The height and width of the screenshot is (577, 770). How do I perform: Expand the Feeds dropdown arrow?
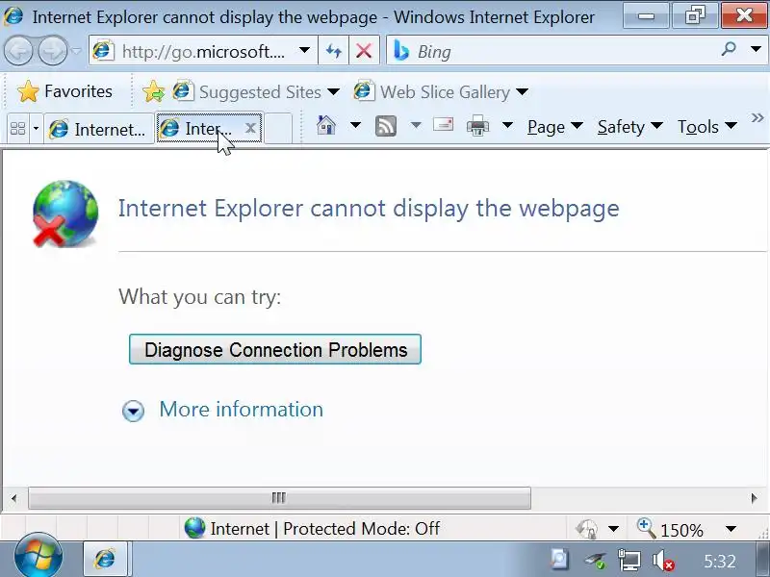(416, 126)
